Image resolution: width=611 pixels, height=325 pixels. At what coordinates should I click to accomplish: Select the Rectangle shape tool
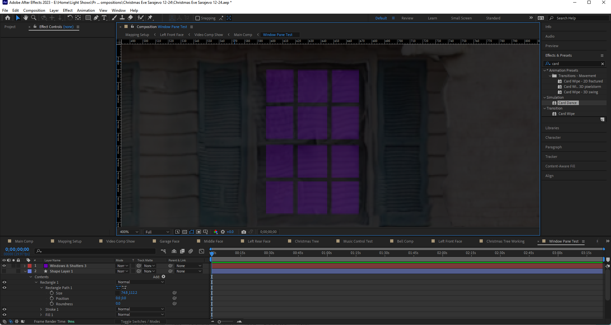(88, 18)
